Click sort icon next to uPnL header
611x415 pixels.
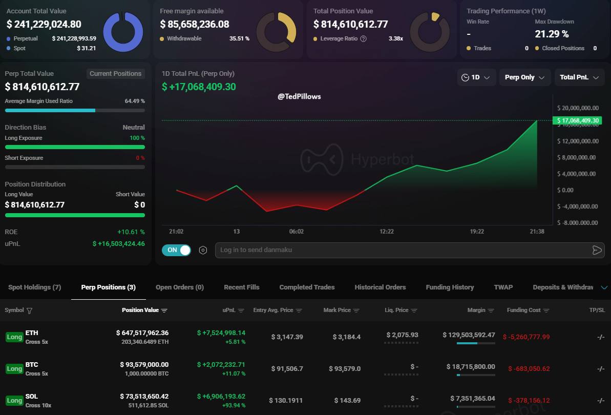coord(241,310)
